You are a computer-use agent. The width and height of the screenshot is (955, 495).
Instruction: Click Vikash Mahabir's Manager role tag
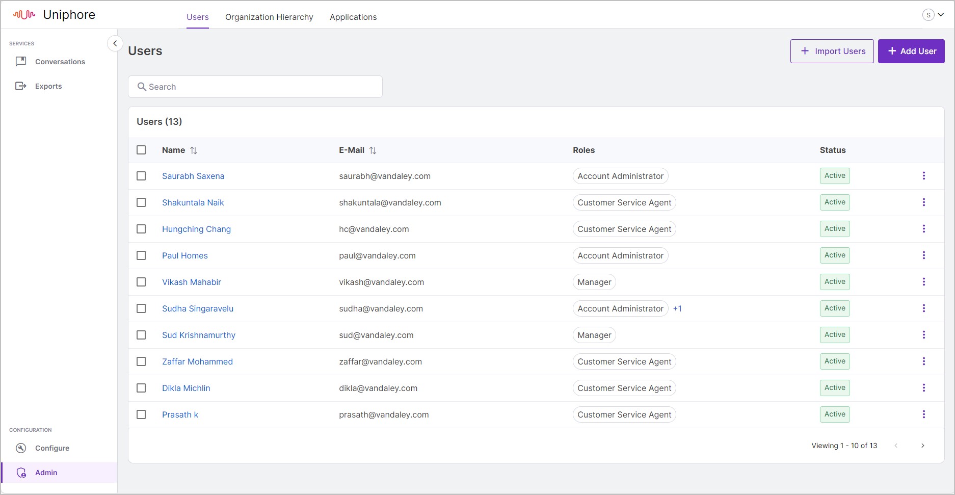pos(594,282)
